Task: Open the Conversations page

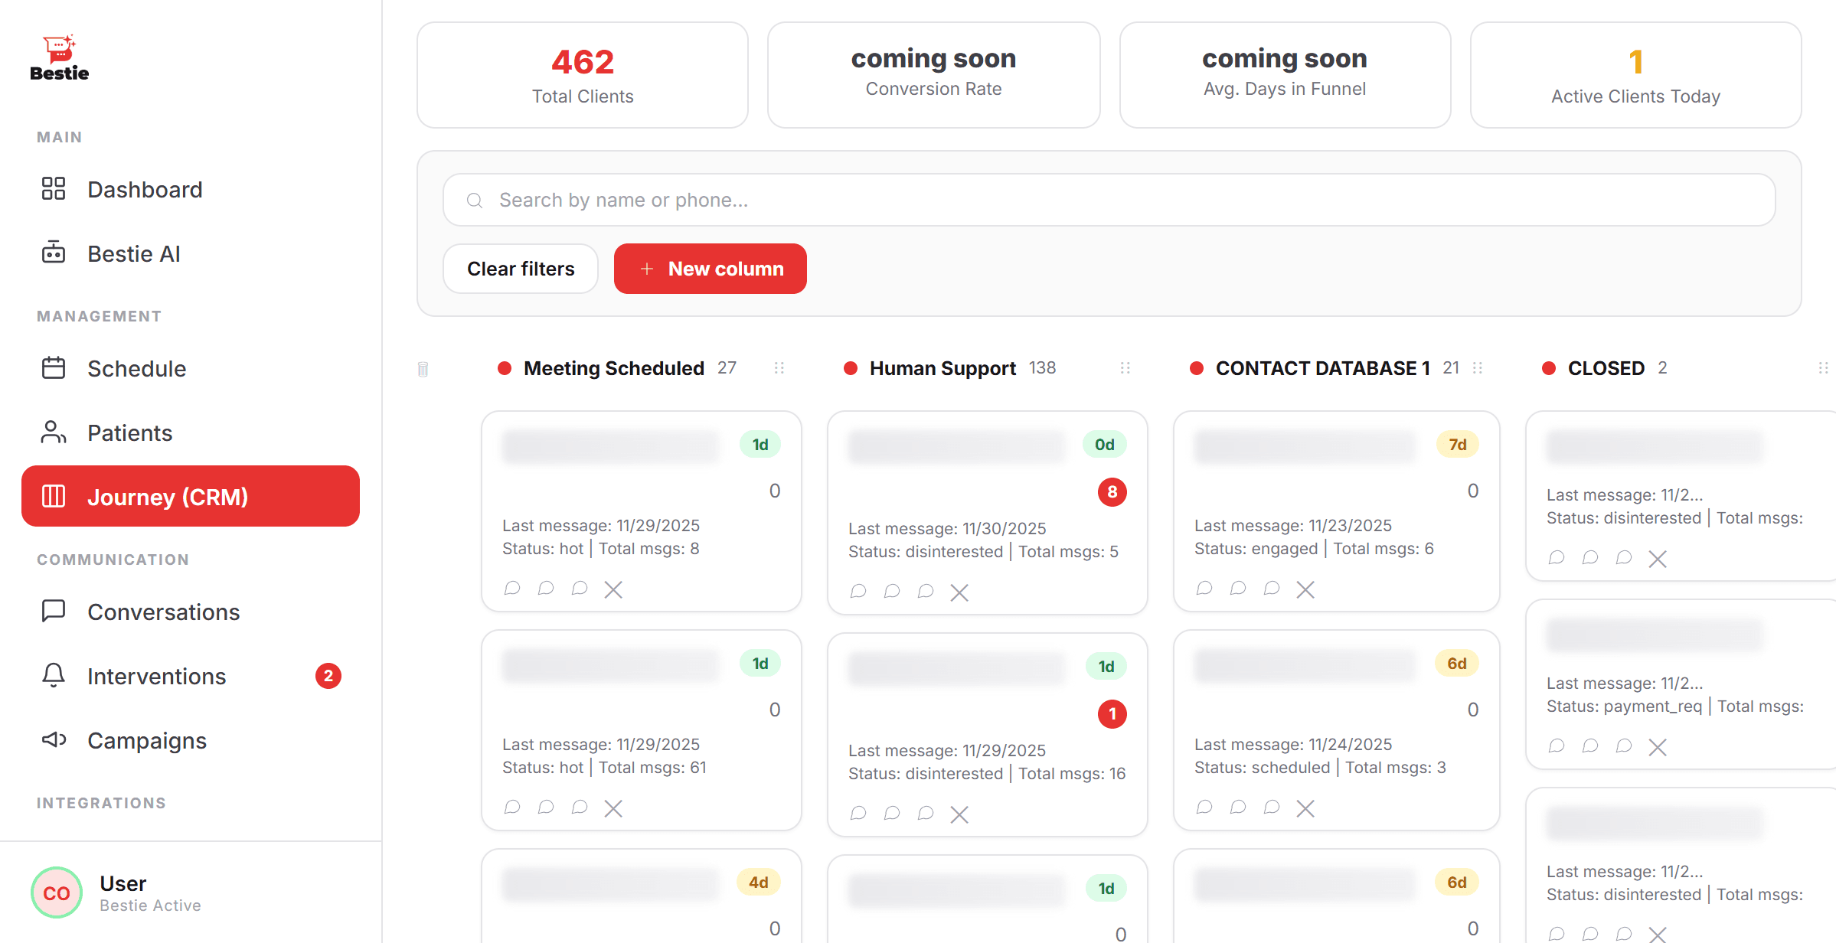Action: click(191, 612)
